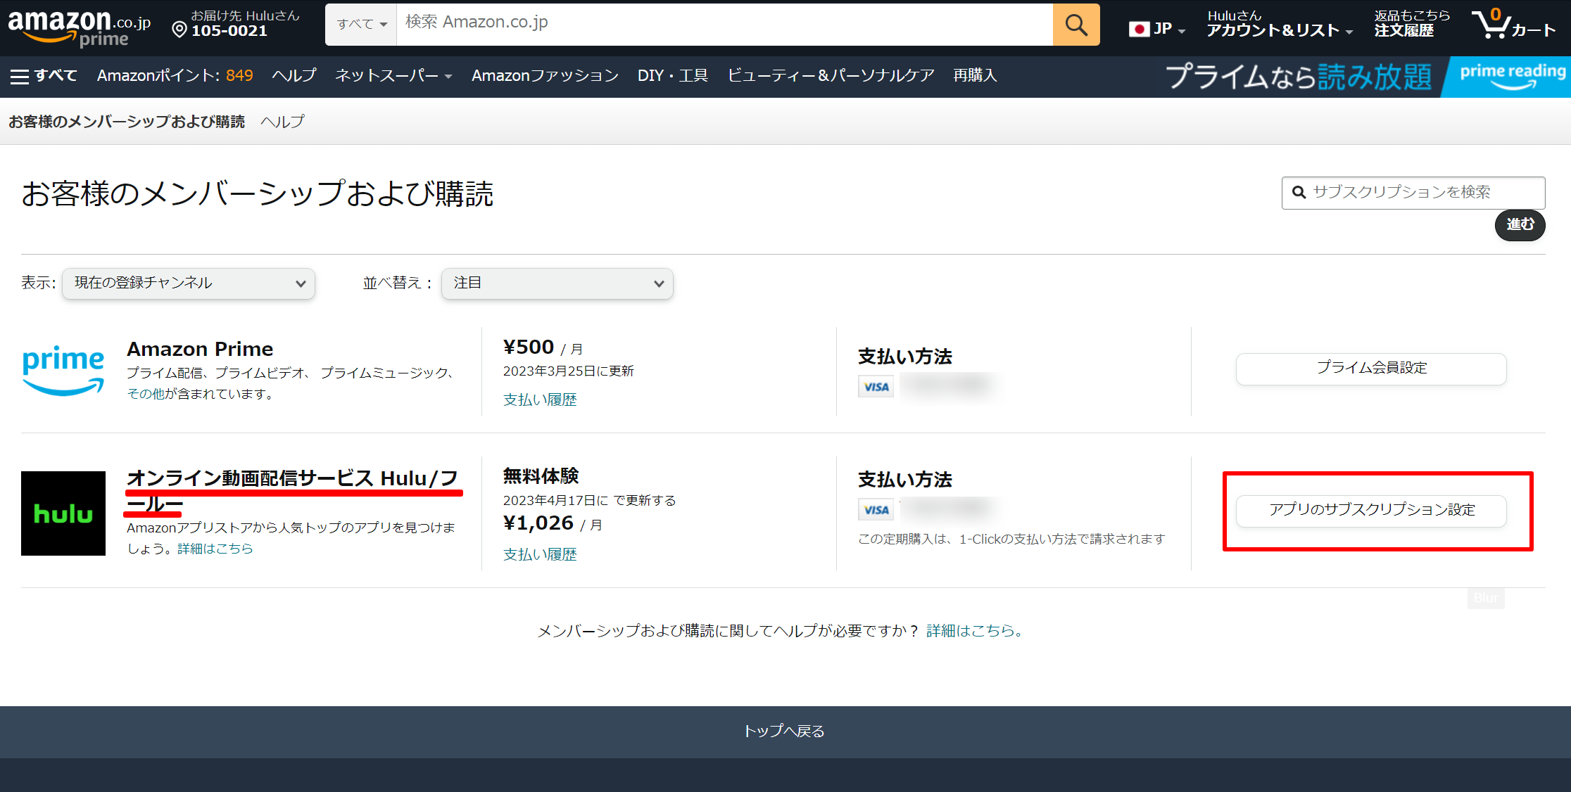This screenshot has width=1571, height=792.
Task: Open 支払い履歴 for Hulu
Action: click(x=540, y=554)
